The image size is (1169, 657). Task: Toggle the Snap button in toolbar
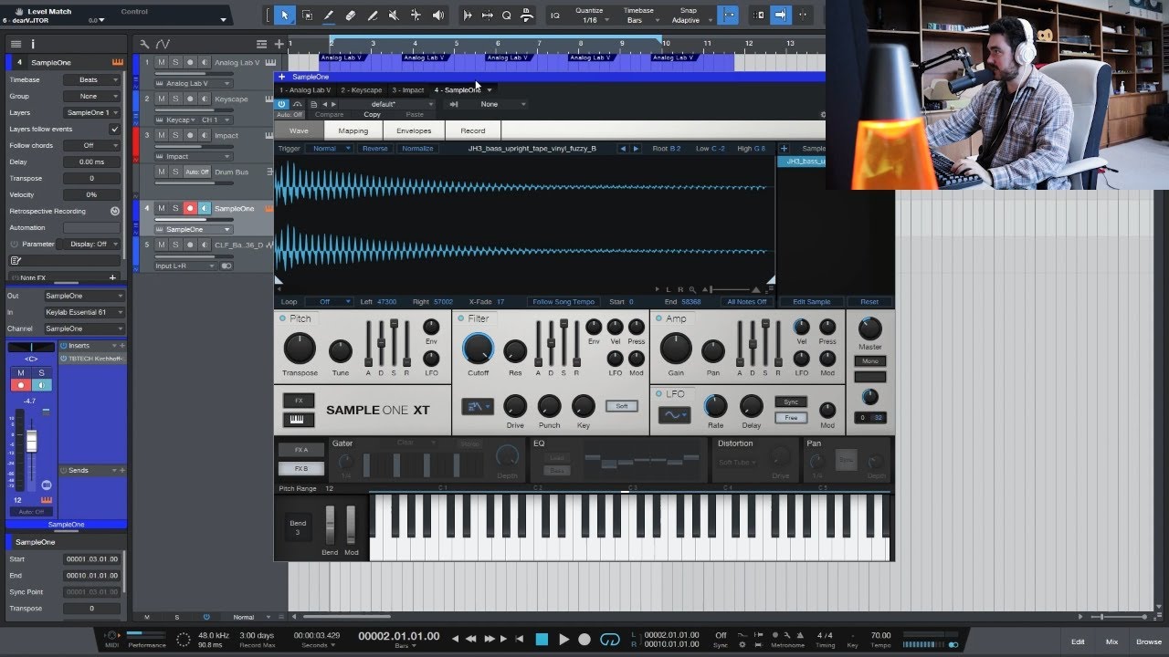729,15
